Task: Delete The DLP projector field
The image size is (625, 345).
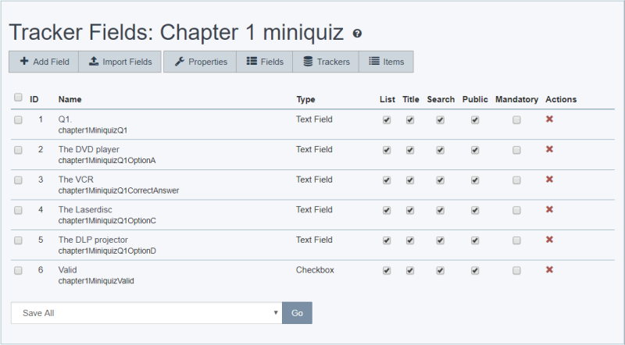Action: 549,240
